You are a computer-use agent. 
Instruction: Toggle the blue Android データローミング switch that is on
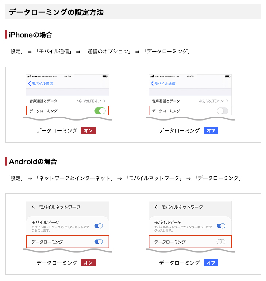pyautogui.click(x=99, y=242)
